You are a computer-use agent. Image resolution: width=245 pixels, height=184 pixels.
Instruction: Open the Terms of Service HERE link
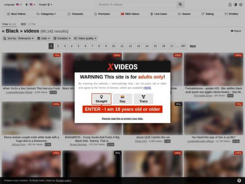point(147,88)
